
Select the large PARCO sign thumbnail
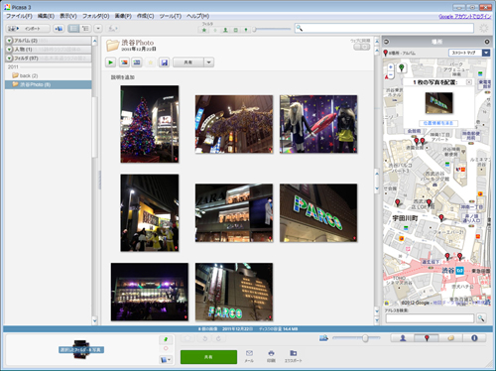coord(318,213)
